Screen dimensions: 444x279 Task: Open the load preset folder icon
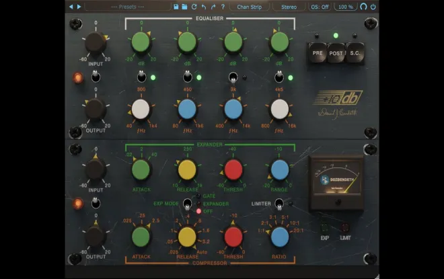tap(184, 7)
